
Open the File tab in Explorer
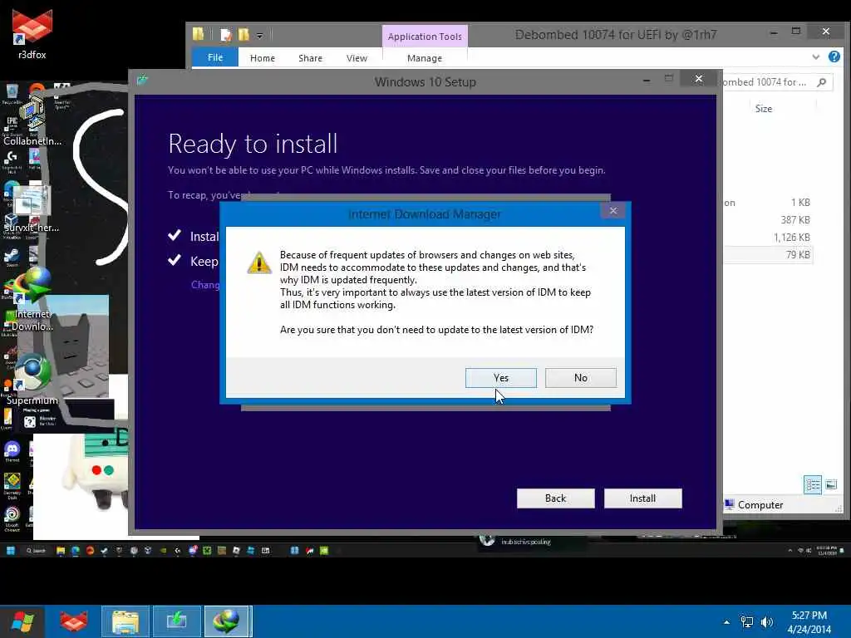pos(215,57)
